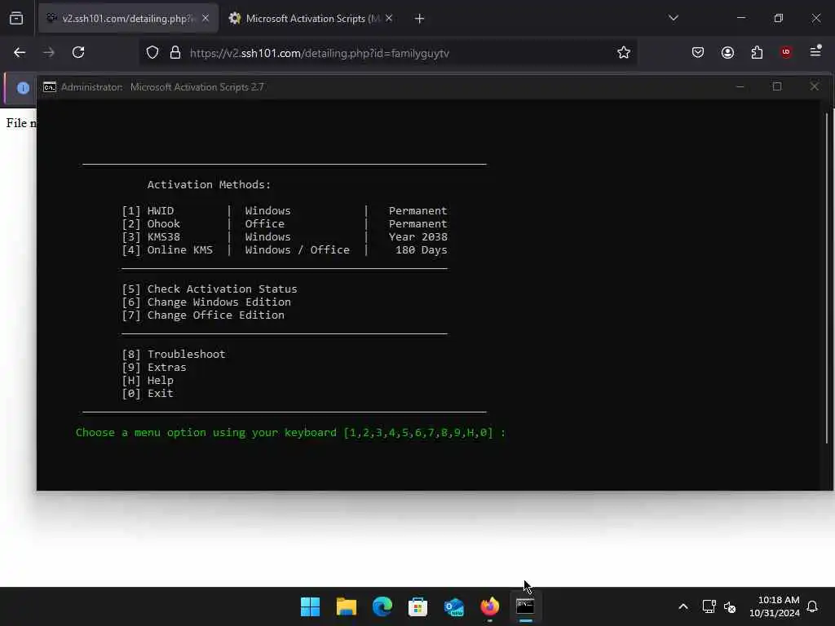
Task: Click the console window title icon
Action: click(x=50, y=86)
